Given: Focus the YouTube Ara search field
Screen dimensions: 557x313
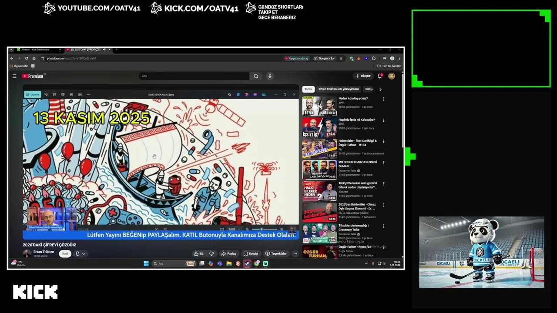Looking at the screenshot, I should tap(194, 76).
